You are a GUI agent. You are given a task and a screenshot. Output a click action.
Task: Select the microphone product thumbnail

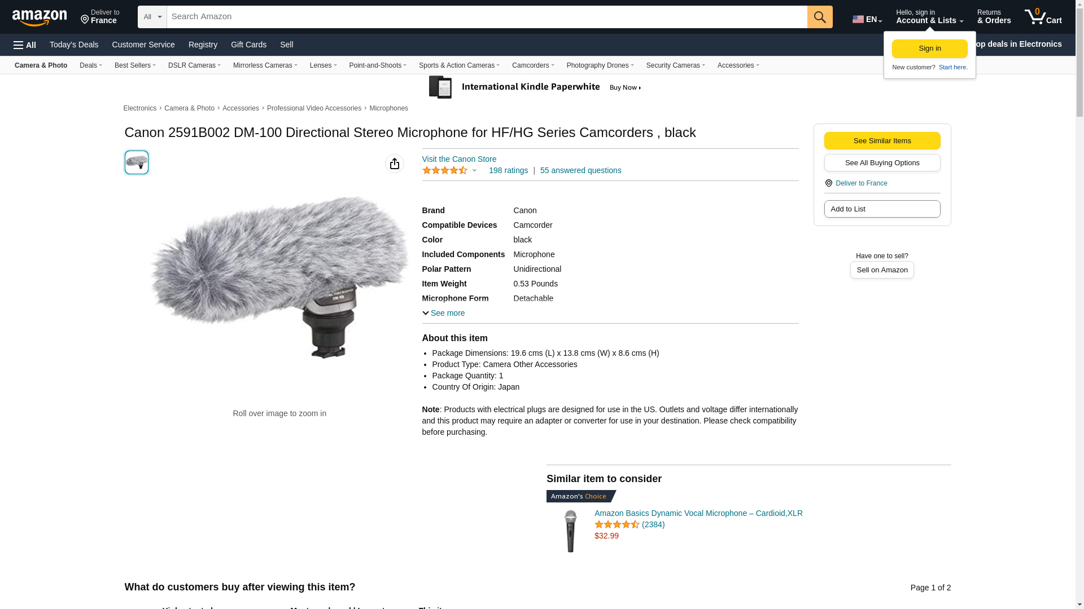137,162
